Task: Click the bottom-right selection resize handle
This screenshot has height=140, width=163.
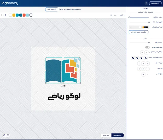Action: [x=80, y=83]
